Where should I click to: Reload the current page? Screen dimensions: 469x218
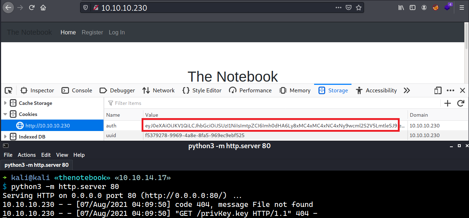[x=32, y=8]
